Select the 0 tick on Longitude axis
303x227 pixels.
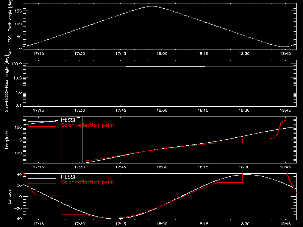point(20,140)
